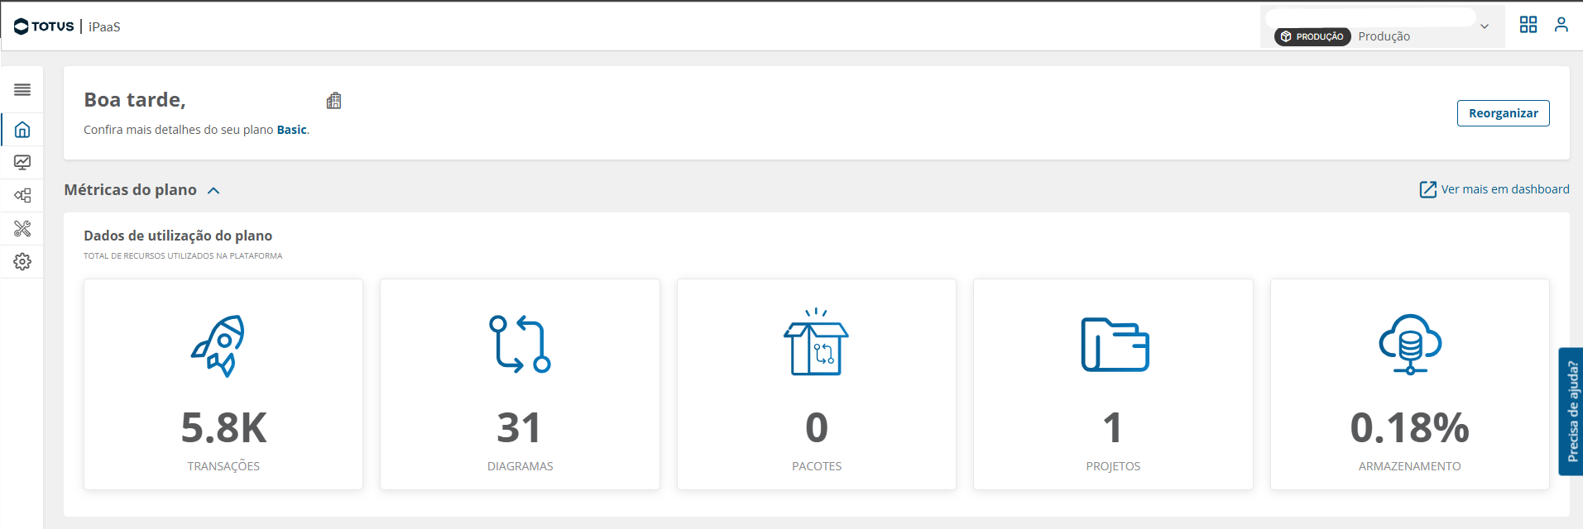Screen dimensions: 1583x529
Task: Click the PACOTES label
Action: 817,466
